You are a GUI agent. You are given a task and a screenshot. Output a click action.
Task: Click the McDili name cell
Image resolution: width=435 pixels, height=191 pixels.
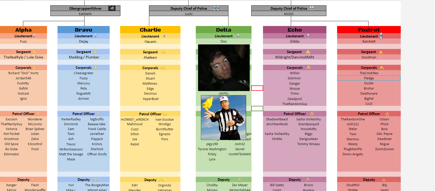[289, 14]
